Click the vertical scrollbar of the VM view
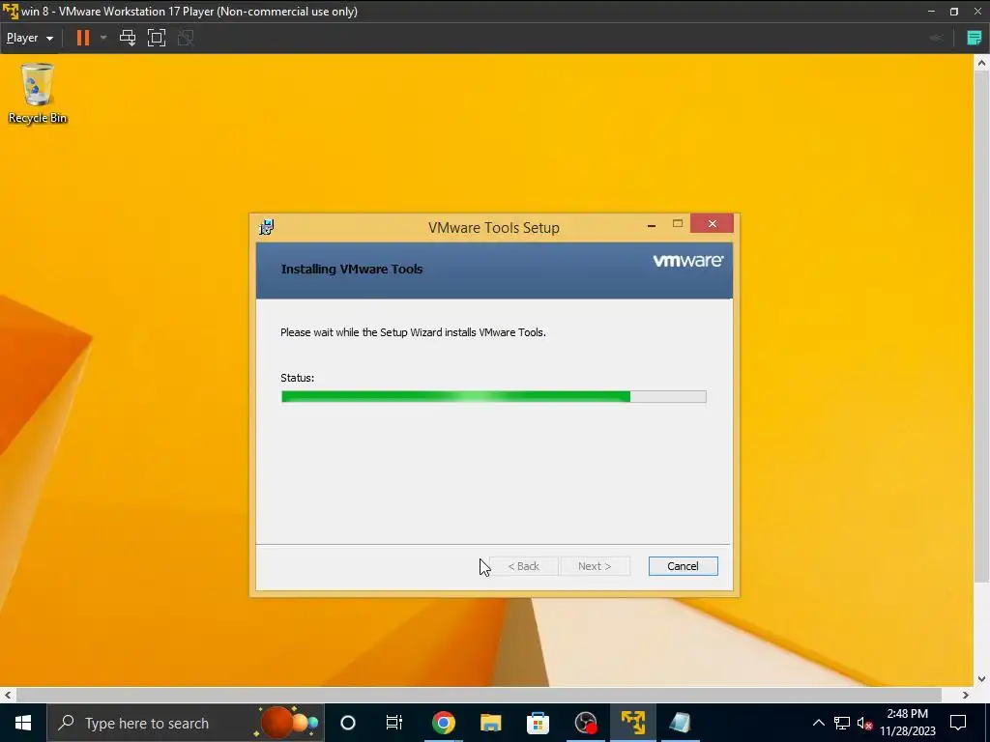Image resolution: width=990 pixels, height=742 pixels. click(981, 325)
